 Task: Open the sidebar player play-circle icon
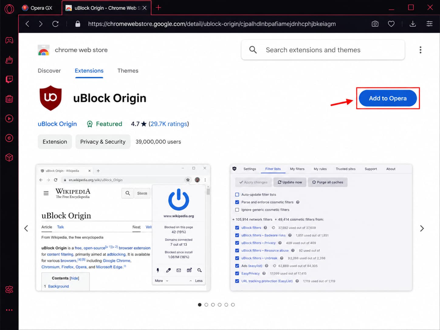pyautogui.click(x=9, y=119)
